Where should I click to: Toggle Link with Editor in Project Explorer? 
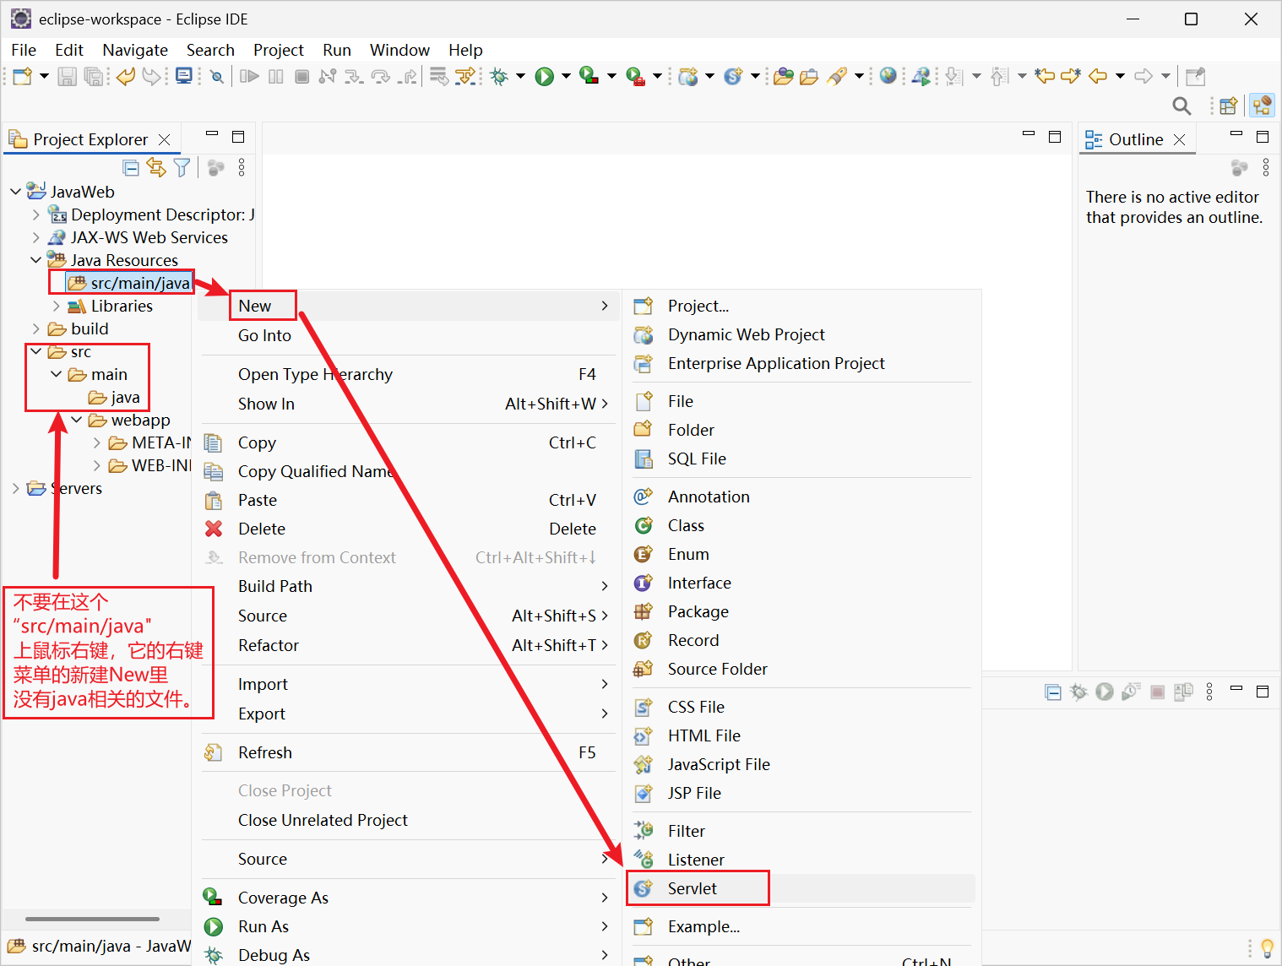pyautogui.click(x=156, y=168)
